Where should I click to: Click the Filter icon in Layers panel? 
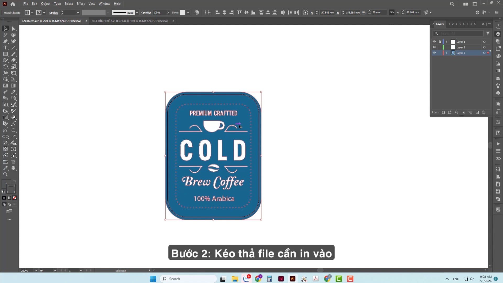(488, 33)
